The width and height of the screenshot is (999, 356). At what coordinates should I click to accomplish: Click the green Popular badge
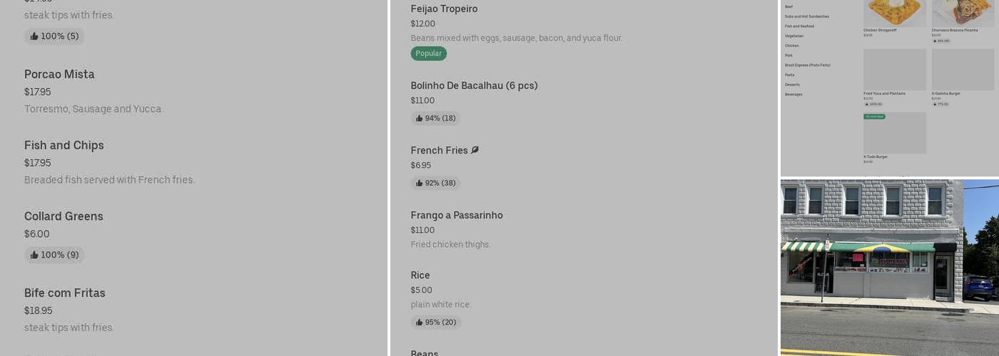click(x=428, y=53)
